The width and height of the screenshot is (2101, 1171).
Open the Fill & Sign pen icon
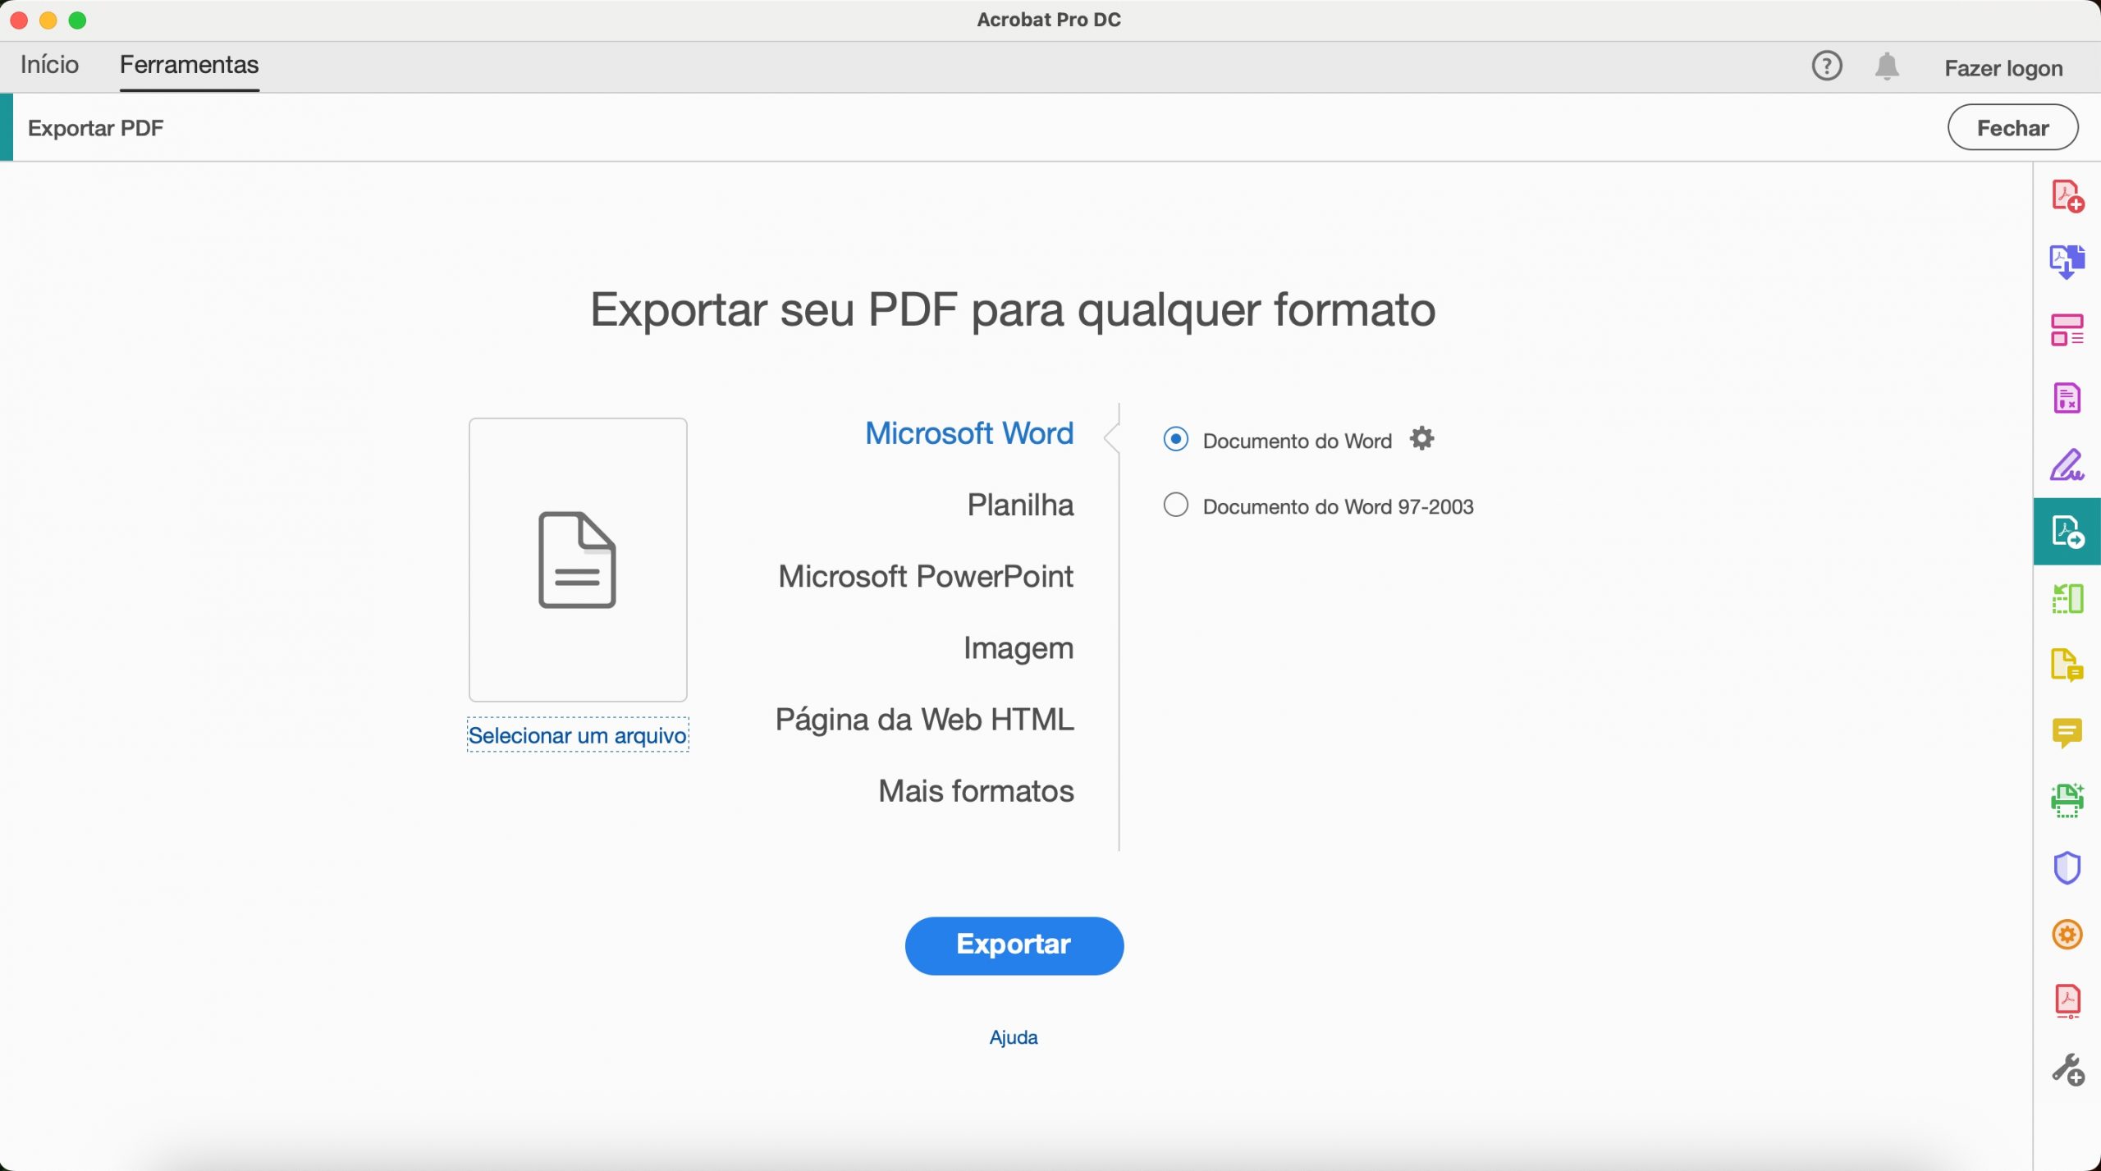(x=2067, y=464)
